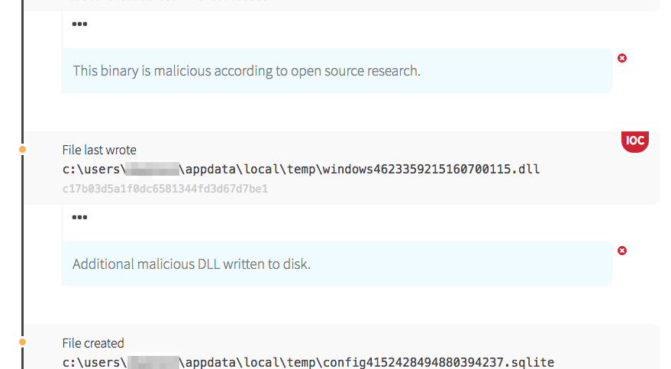Click the blurred username in the .sqlite path
The height and width of the screenshot is (369, 671).
[x=153, y=362]
